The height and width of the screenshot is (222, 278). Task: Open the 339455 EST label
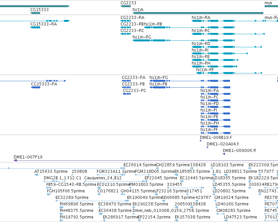click(x=175, y=185)
